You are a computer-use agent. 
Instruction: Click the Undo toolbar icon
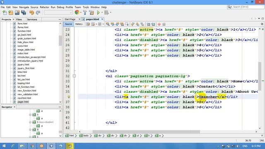[31, 12]
